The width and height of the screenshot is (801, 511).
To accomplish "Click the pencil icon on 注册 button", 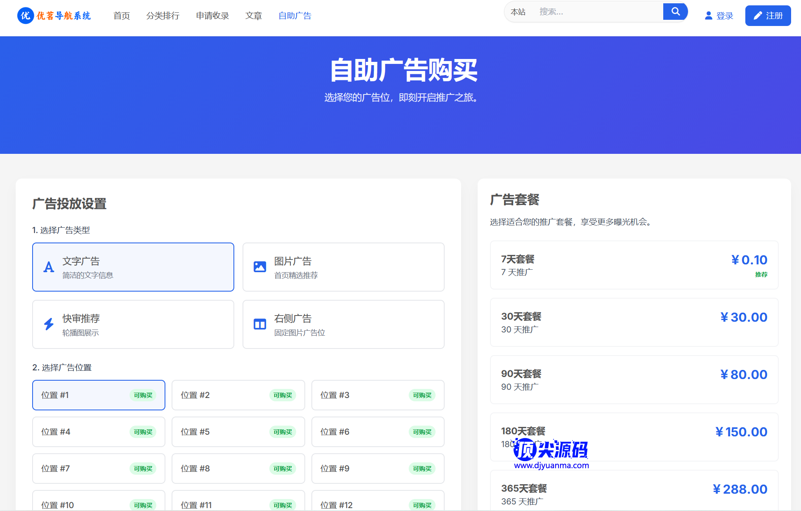I will 758,16.
